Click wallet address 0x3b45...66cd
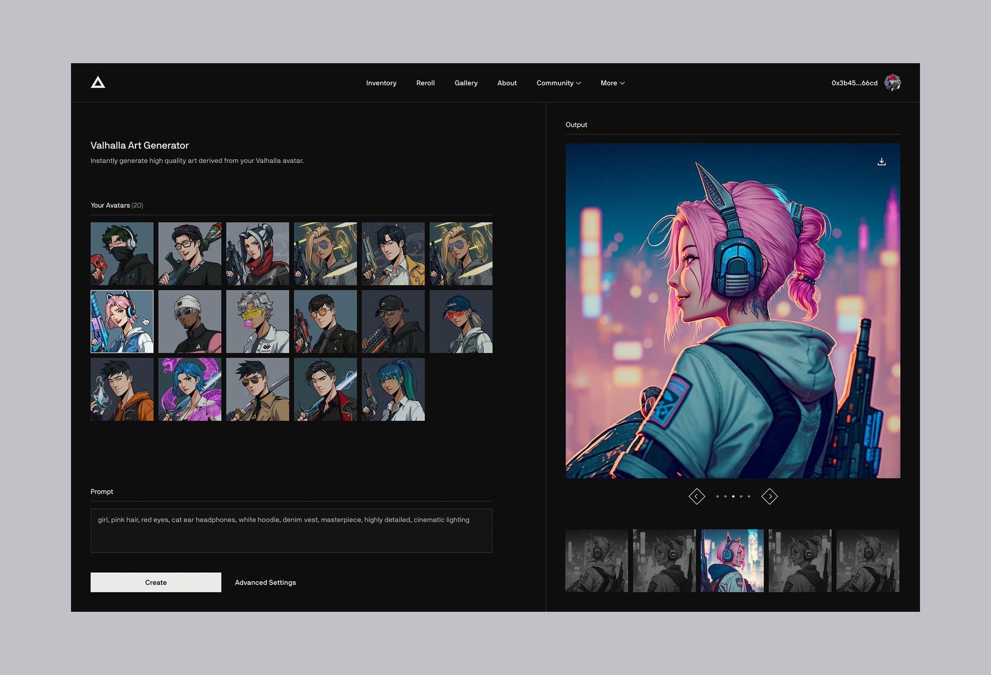Viewport: 991px width, 675px height. (854, 83)
